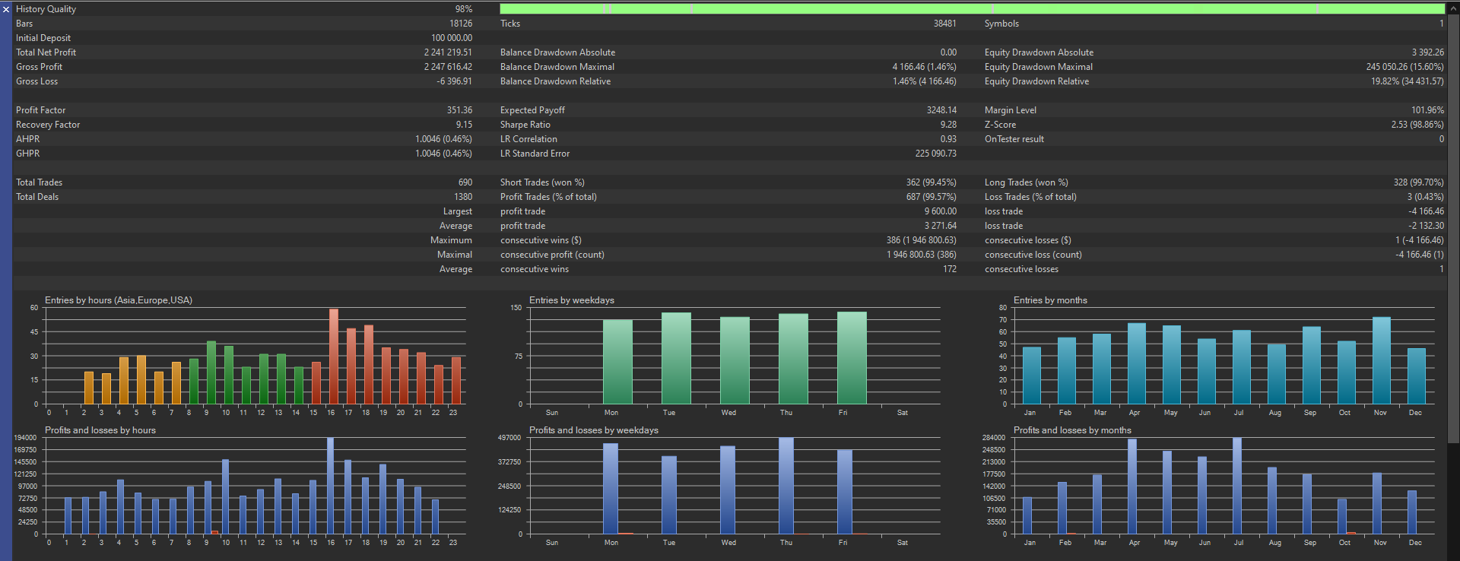This screenshot has width=1460, height=561.
Task: Select the Ticks value 38481
Action: point(945,24)
